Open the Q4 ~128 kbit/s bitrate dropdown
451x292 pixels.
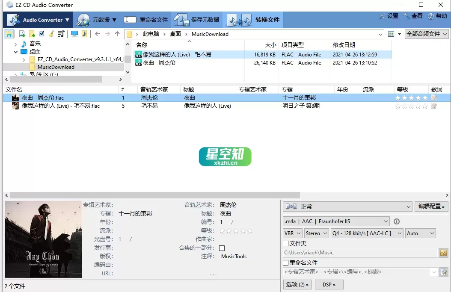pos(366,233)
